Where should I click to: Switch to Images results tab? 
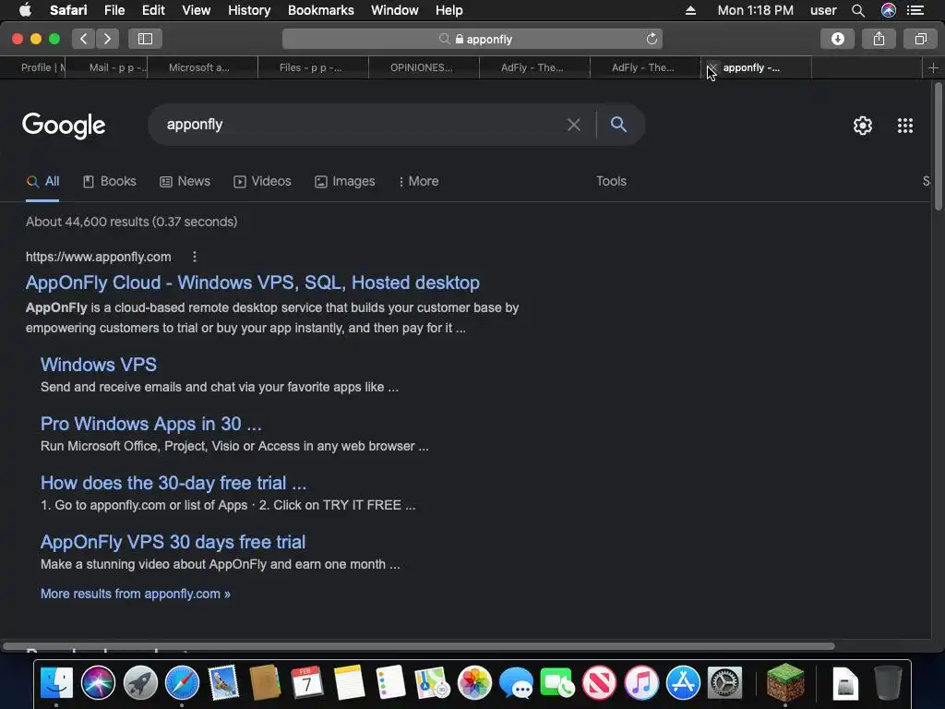tap(345, 182)
